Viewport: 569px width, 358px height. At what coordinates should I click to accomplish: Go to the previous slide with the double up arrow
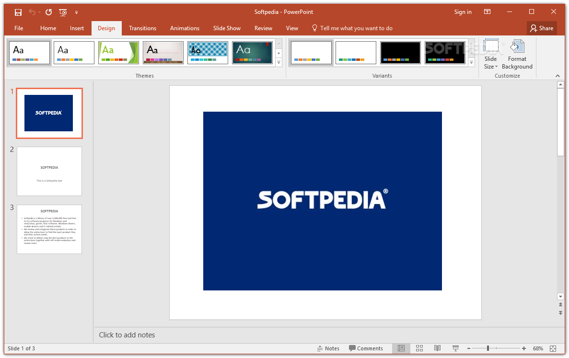(560, 305)
